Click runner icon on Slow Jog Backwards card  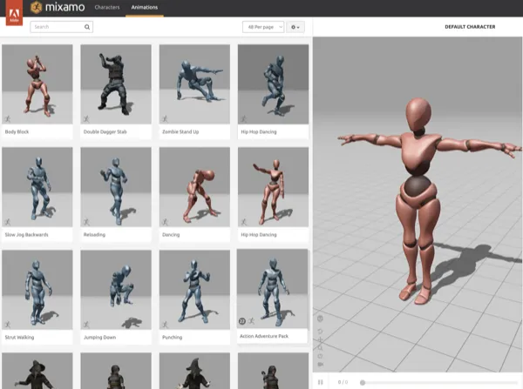coord(8,221)
